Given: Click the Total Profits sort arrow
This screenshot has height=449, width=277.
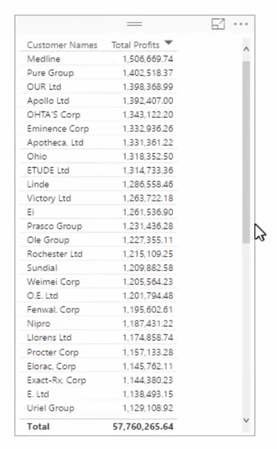Looking at the screenshot, I should (x=168, y=43).
